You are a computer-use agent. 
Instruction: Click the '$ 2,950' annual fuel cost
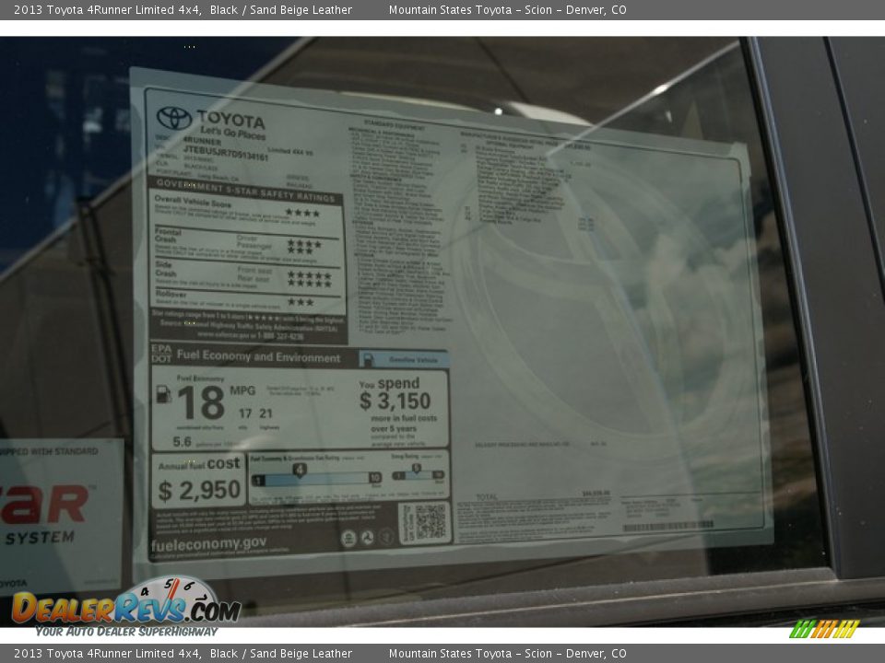pos(199,490)
